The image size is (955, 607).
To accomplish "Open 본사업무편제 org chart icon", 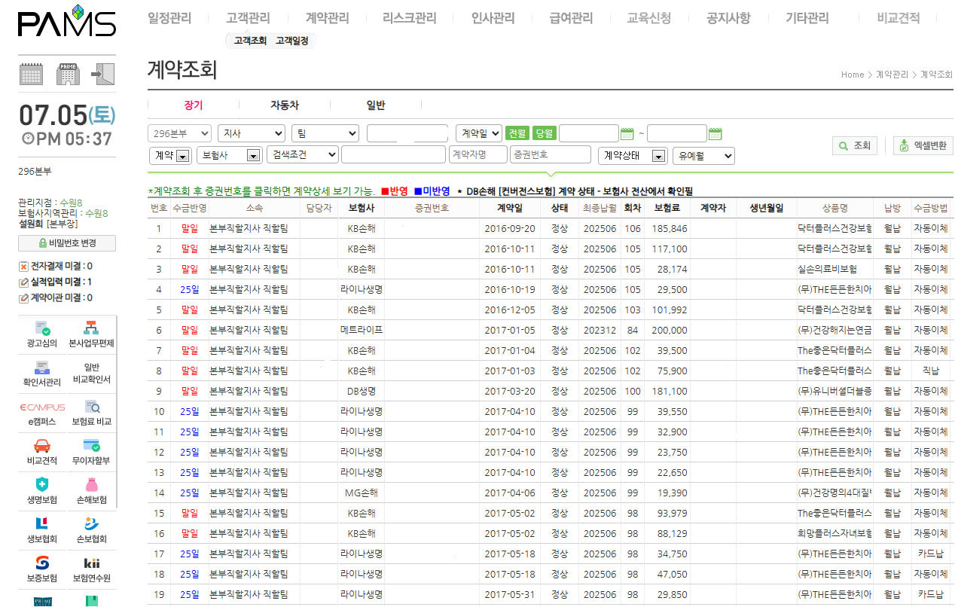I will click(91, 328).
